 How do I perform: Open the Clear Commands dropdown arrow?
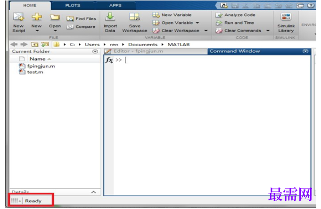(268, 31)
